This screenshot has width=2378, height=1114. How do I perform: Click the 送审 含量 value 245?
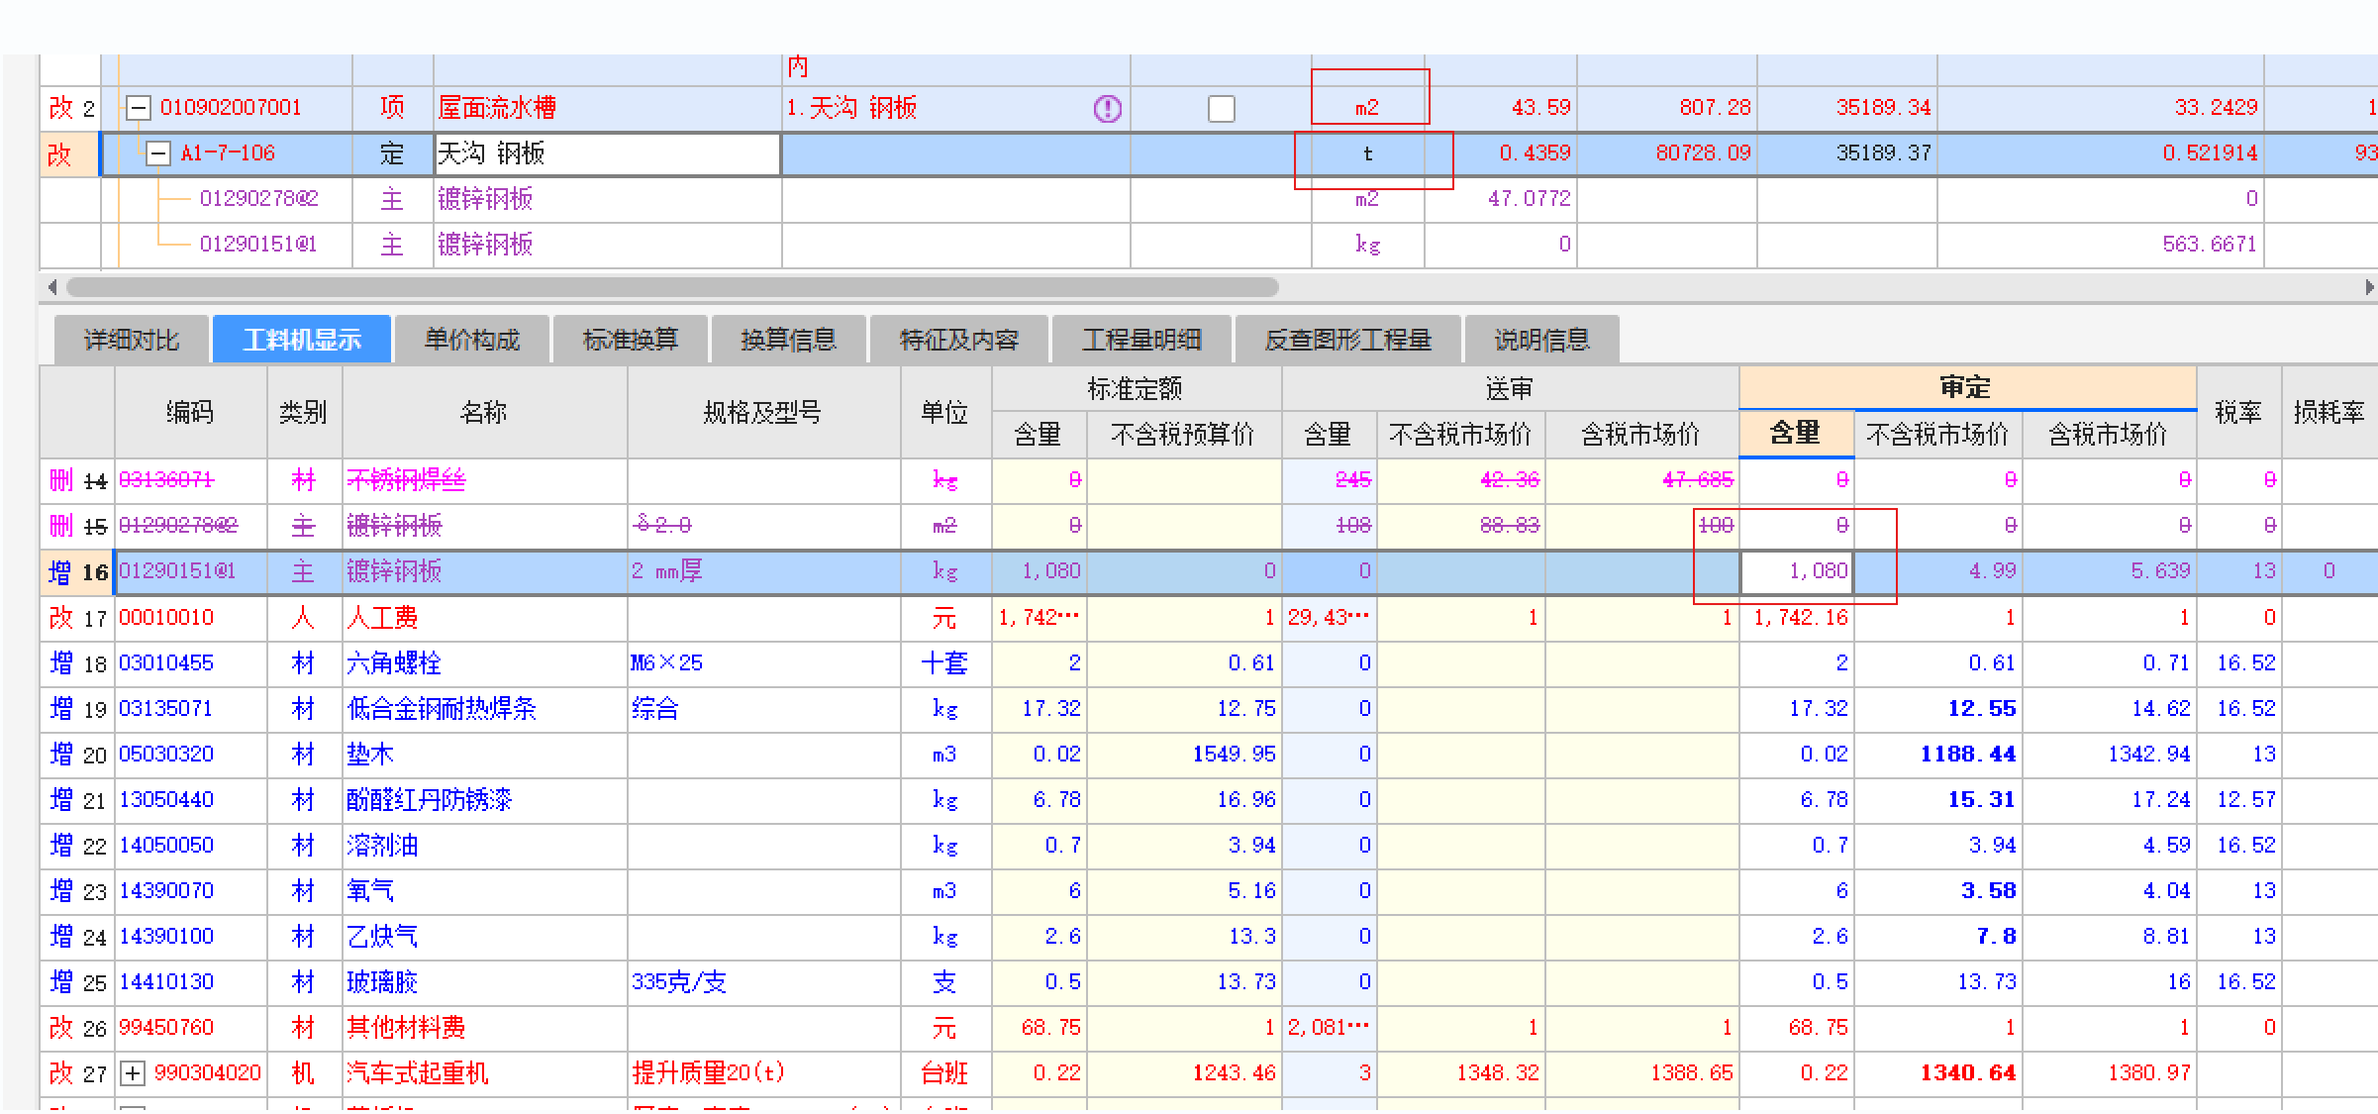(1353, 480)
